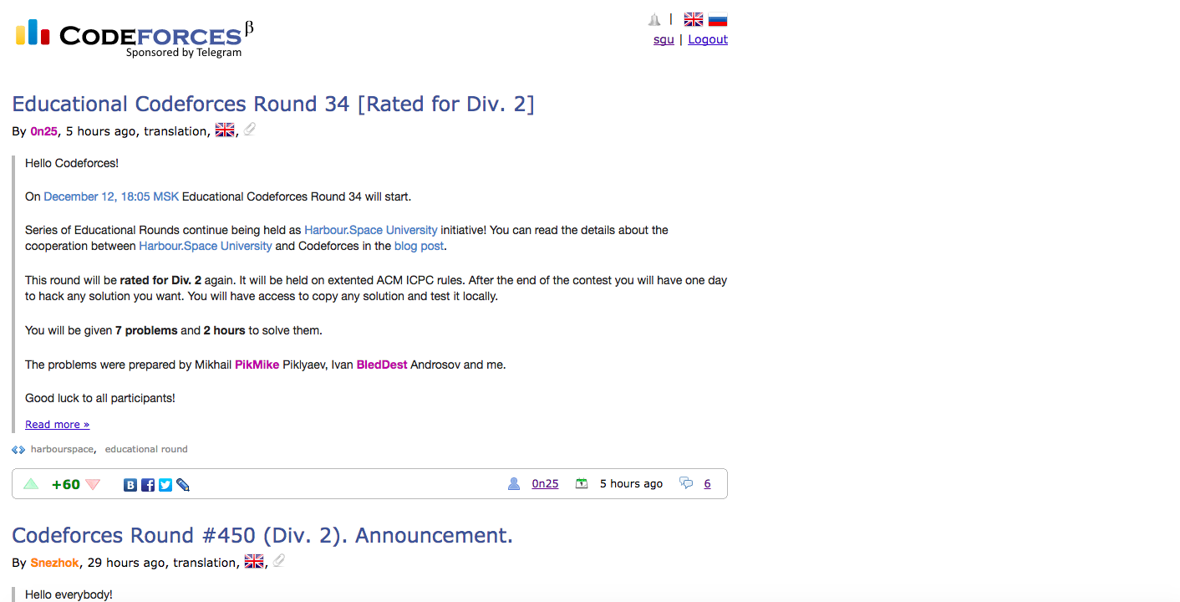Open 0n25 link in post footer

point(545,484)
